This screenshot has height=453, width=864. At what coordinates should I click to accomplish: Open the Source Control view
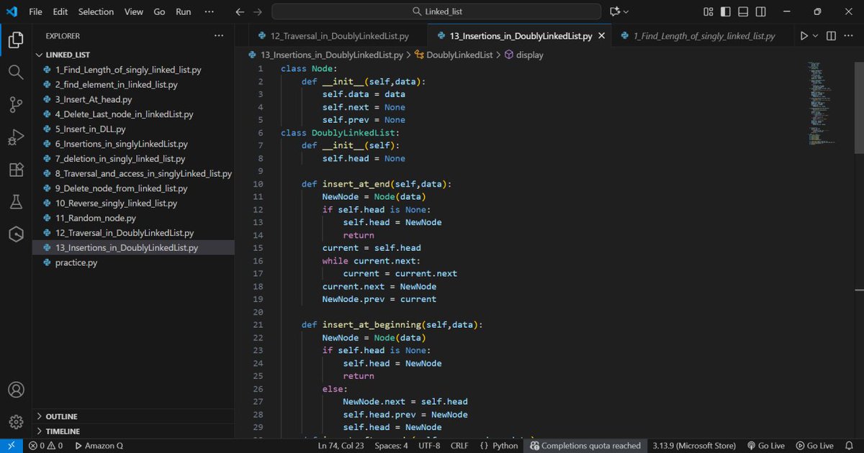pyautogui.click(x=16, y=104)
